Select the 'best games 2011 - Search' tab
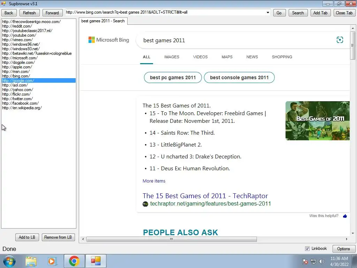The height and width of the screenshot is (268, 357). coord(103,21)
